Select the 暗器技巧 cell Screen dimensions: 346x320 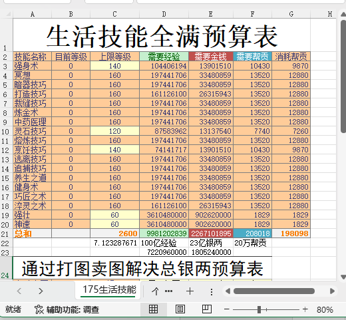point(33,84)
